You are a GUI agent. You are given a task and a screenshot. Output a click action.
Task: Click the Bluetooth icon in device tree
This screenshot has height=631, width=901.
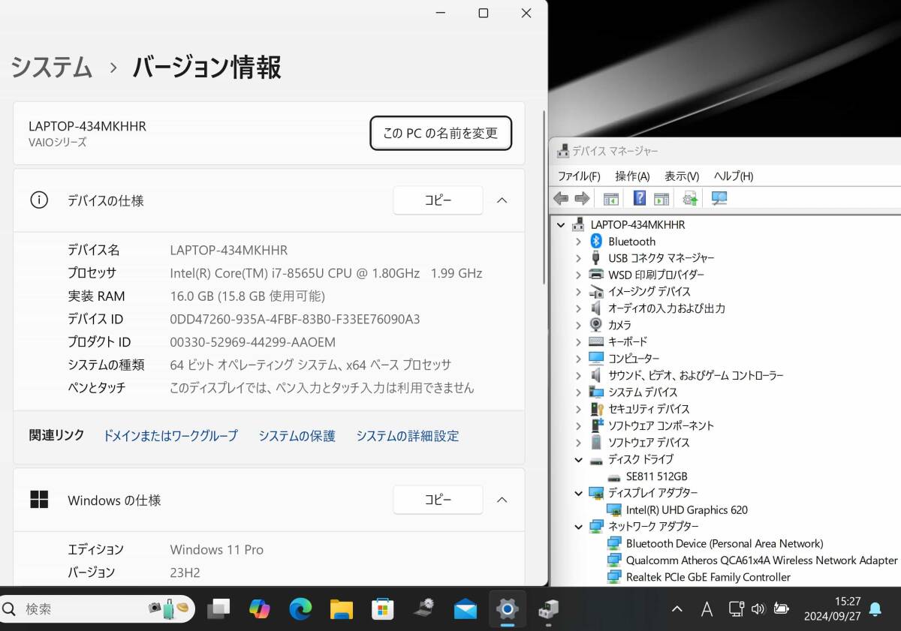[596, 241]
